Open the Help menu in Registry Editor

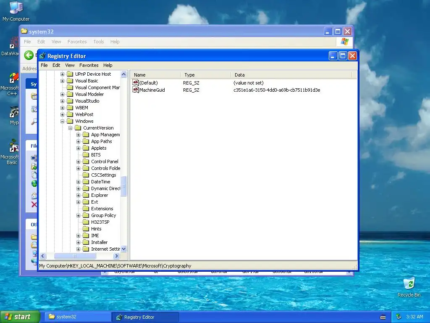point(108,65)
